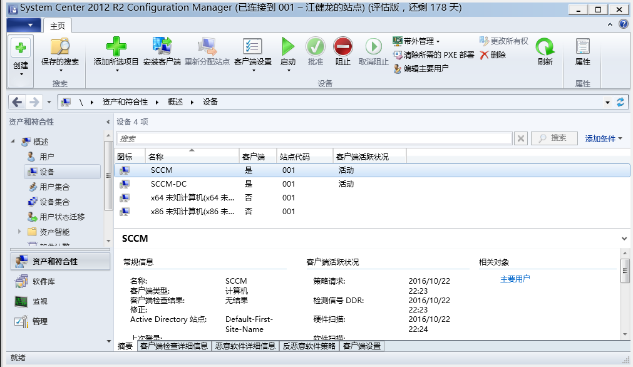
Task: Sort by the 名称 column header
Action: tap(192, 157)
